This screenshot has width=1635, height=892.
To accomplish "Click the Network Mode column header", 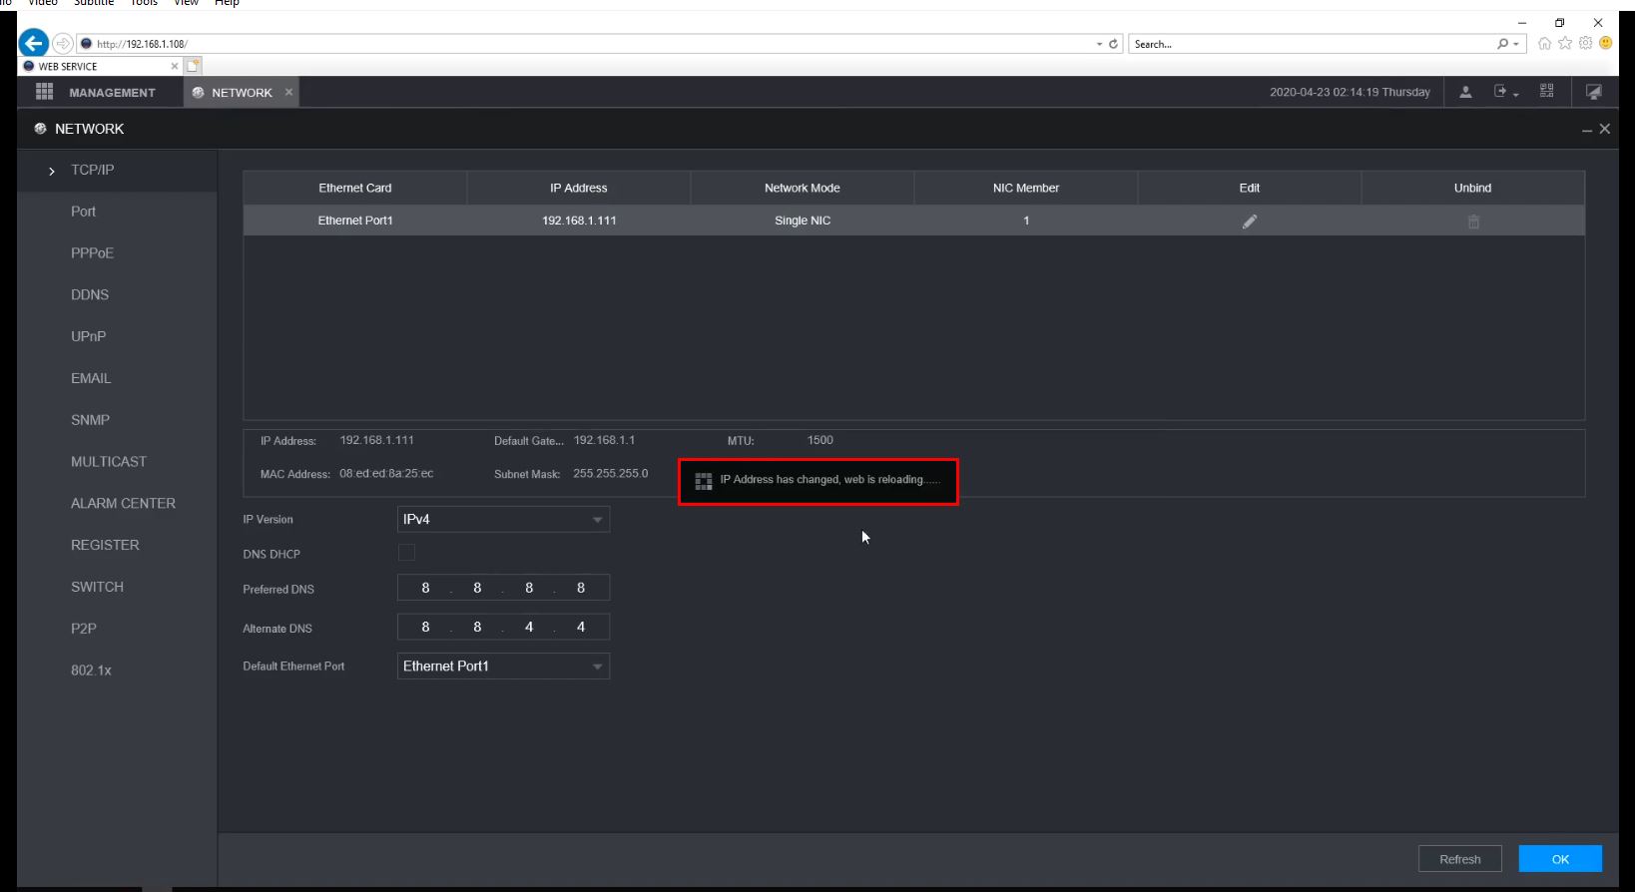I will [x=803, y=188].
